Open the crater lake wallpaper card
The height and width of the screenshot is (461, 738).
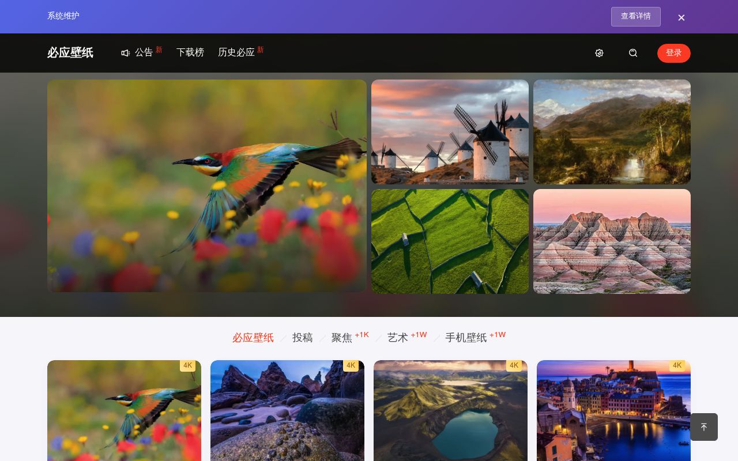coord(450,410)
